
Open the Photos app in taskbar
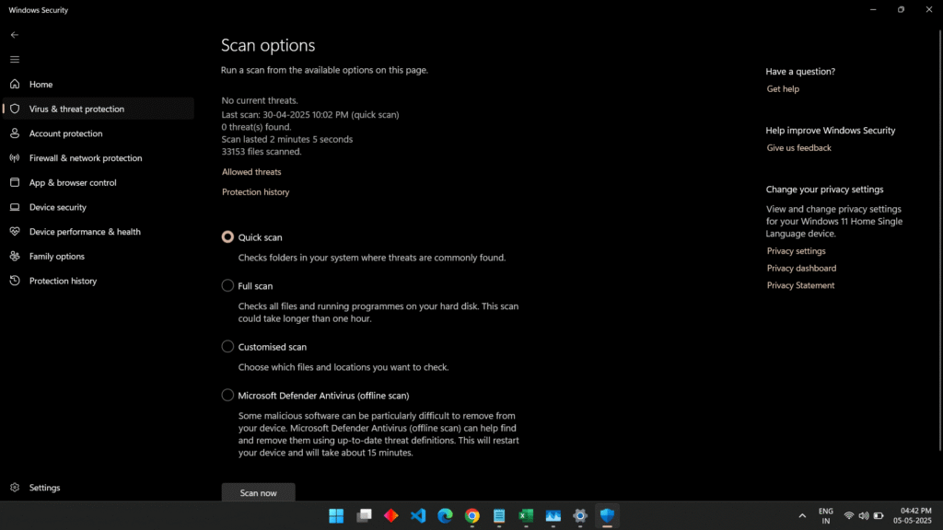coord(553,515)
